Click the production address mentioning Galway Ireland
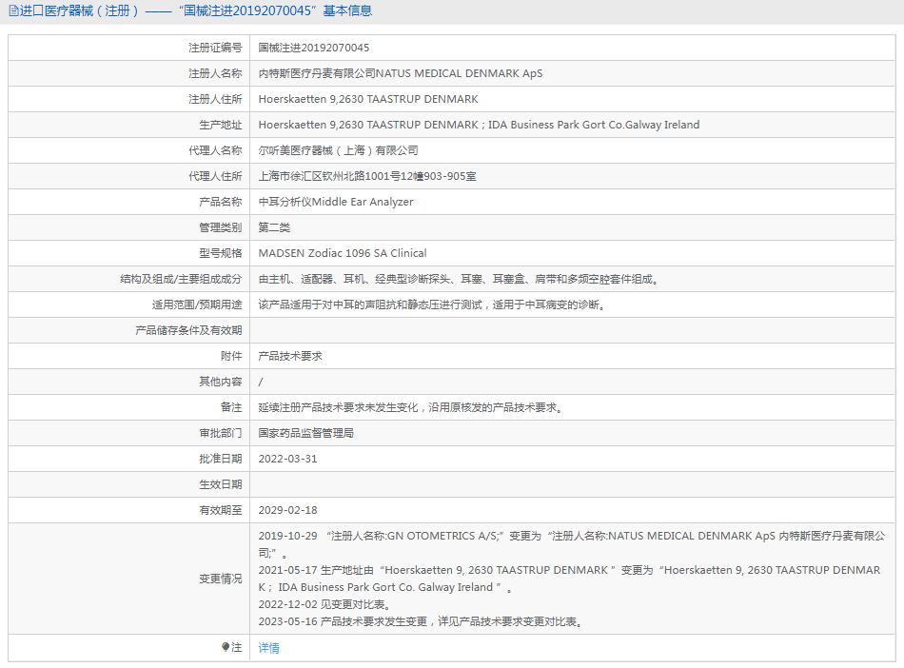The width and height of the screenshot is (904, 668). tap(479, 125)
